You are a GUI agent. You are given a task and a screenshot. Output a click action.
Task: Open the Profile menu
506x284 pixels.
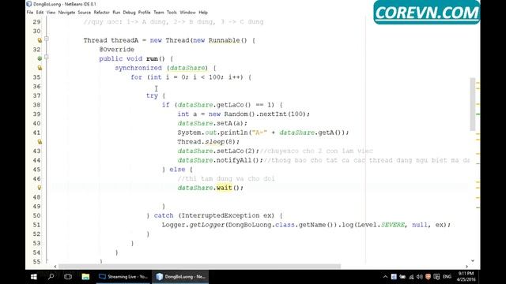point(144,13)
